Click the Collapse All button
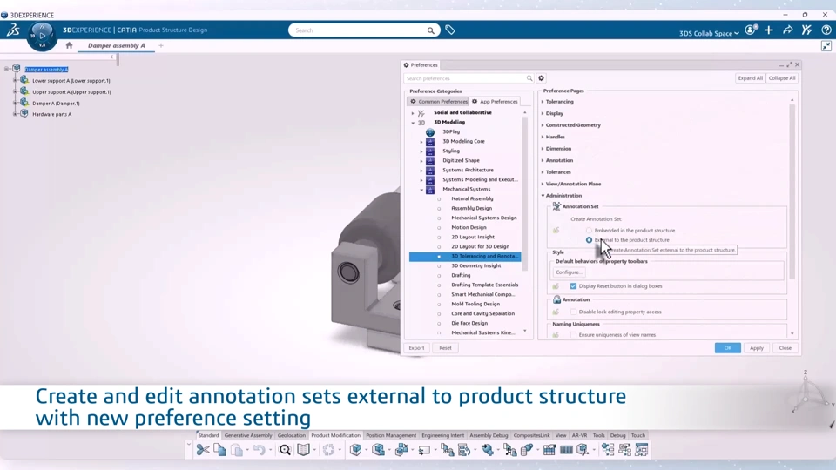Screen dimensions: 836x470 (x=782, y=78)
